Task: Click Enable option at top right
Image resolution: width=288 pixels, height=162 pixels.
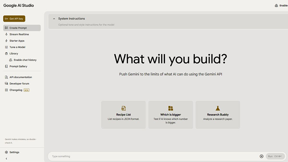Action: (x=281, y=6)
